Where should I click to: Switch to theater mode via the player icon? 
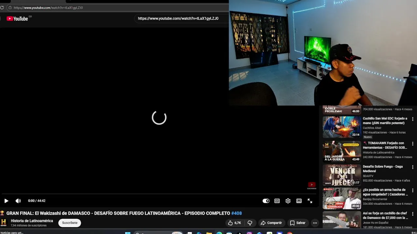click(x=299, y=201)
